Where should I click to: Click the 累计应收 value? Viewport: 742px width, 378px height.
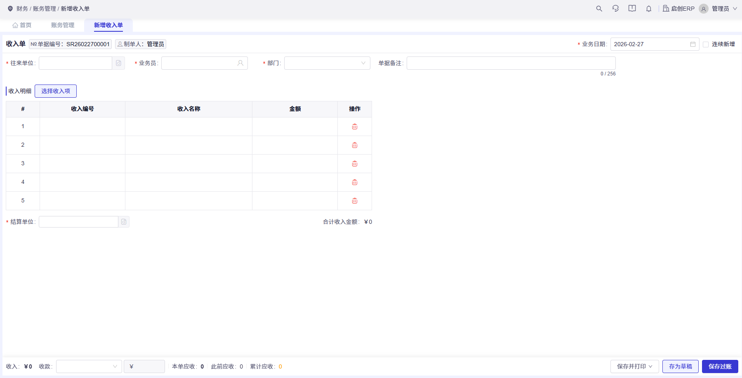(280, 366)
